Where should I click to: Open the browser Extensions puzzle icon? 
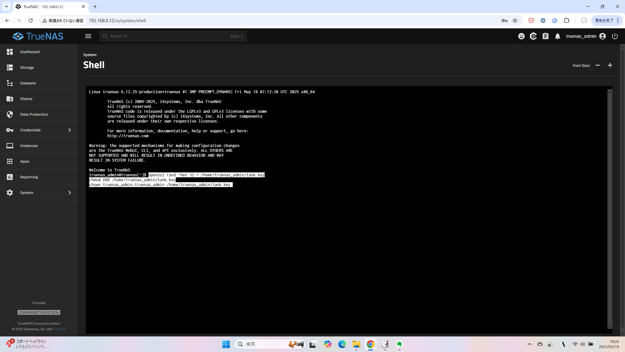[566, 21]
